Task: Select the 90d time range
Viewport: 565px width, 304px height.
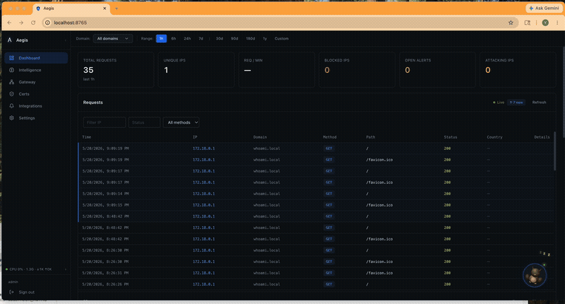Action: tap(234, 39)
